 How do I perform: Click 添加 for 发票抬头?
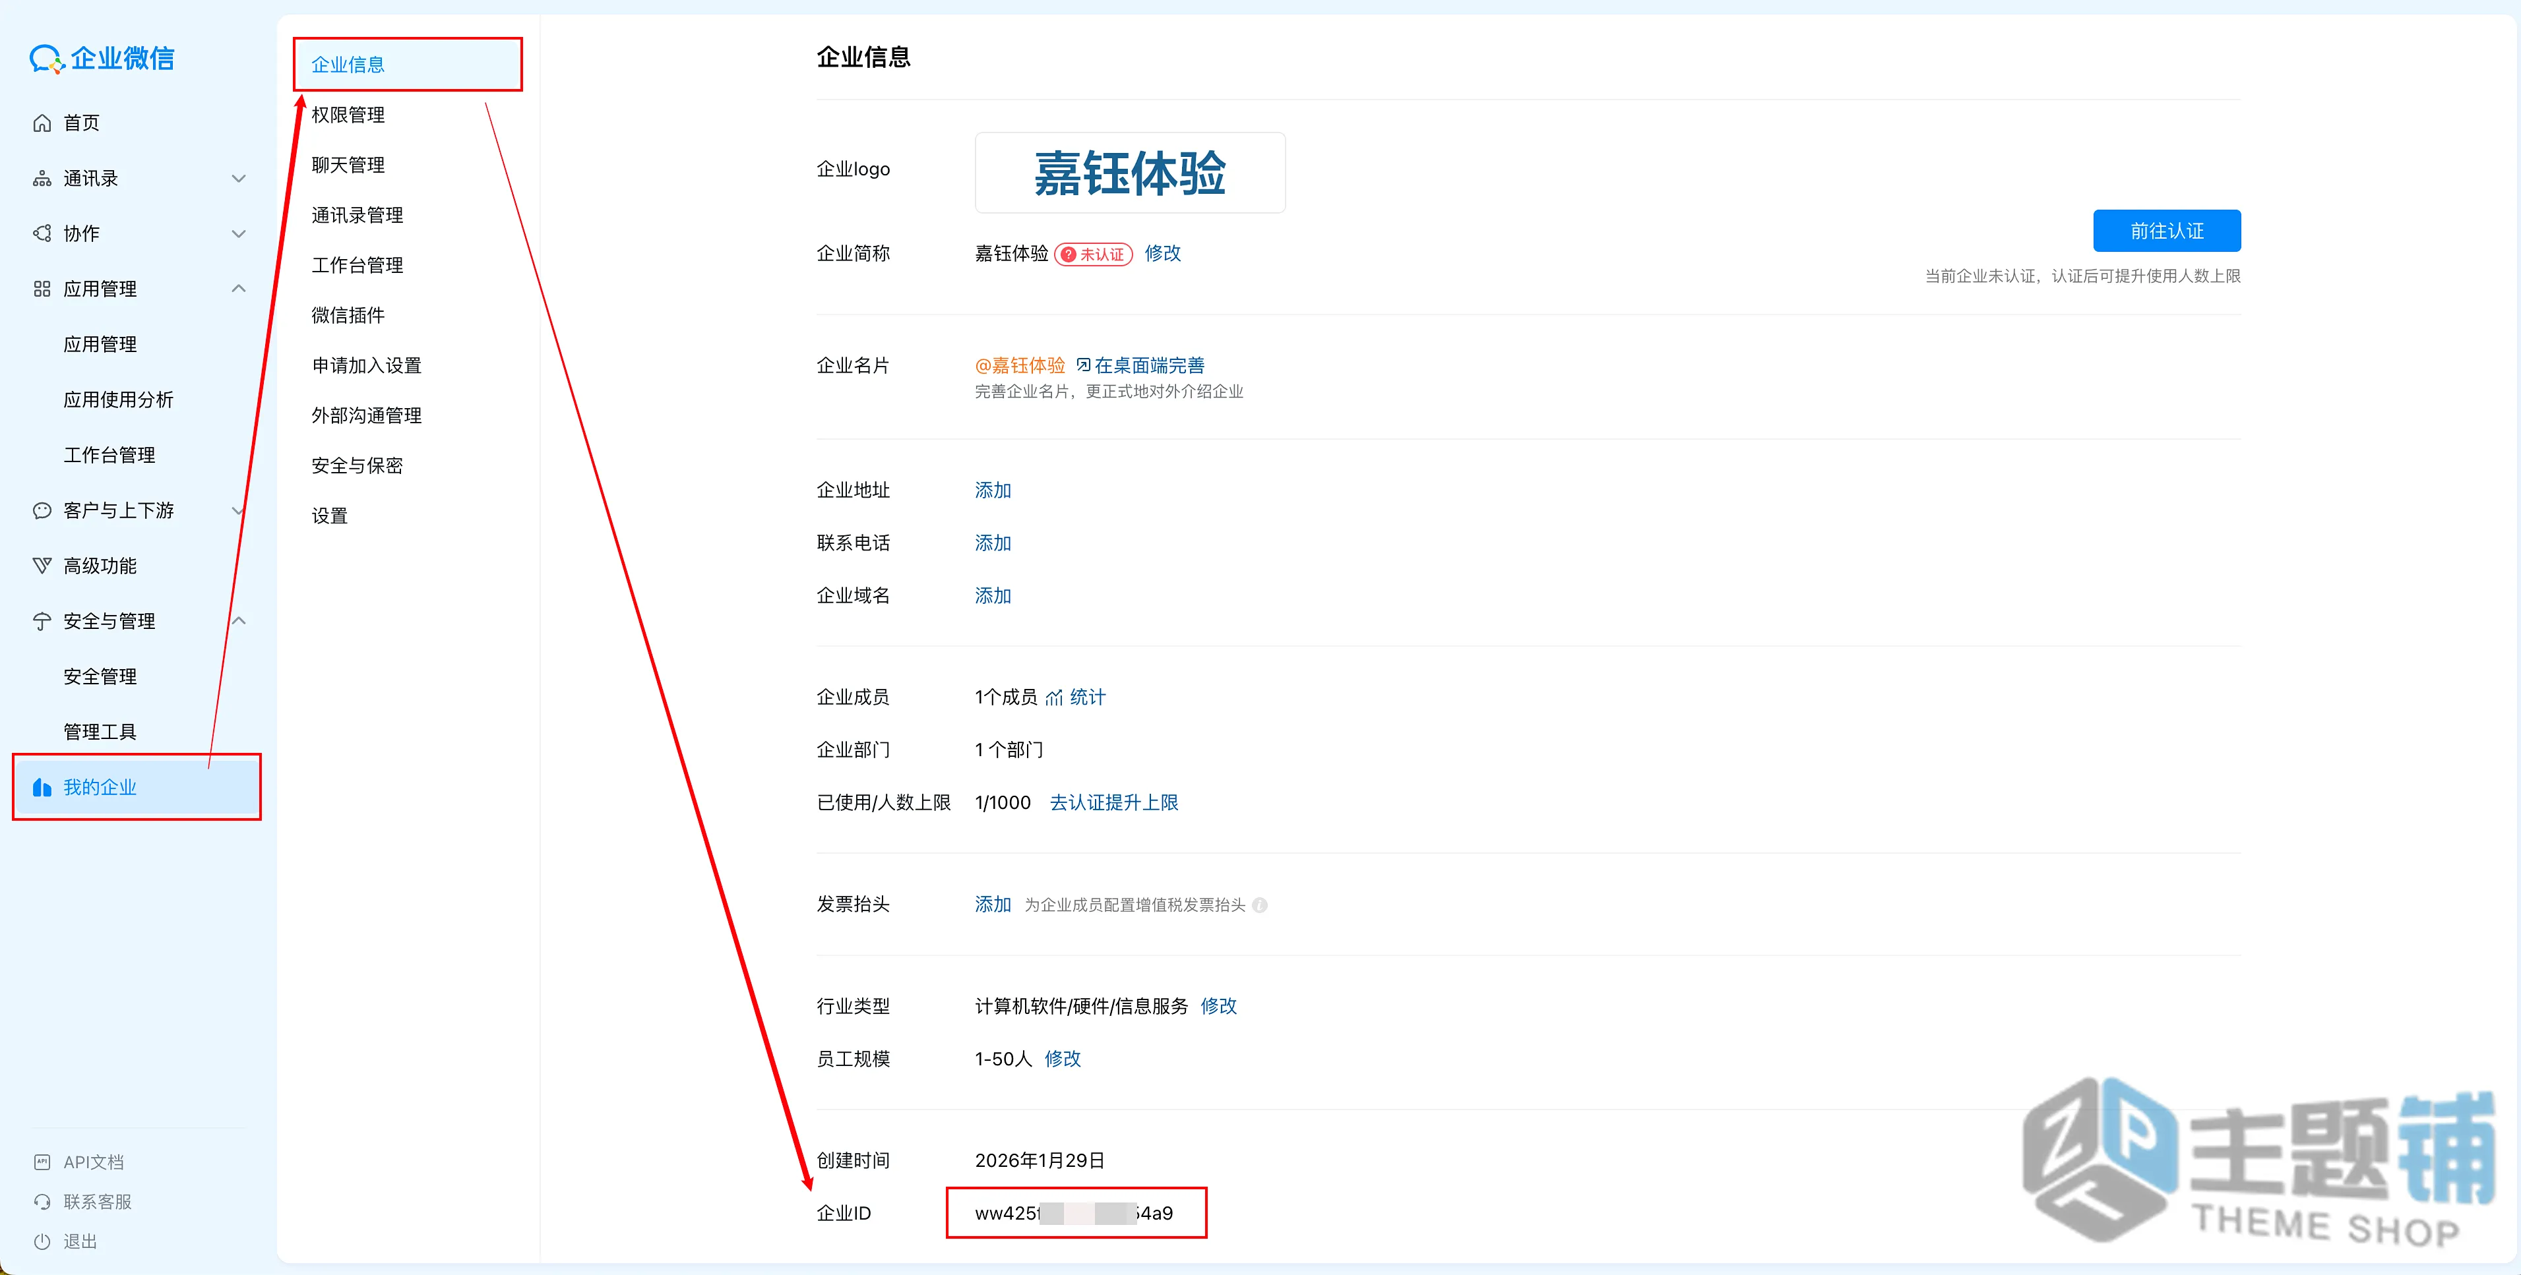[992, 904]
